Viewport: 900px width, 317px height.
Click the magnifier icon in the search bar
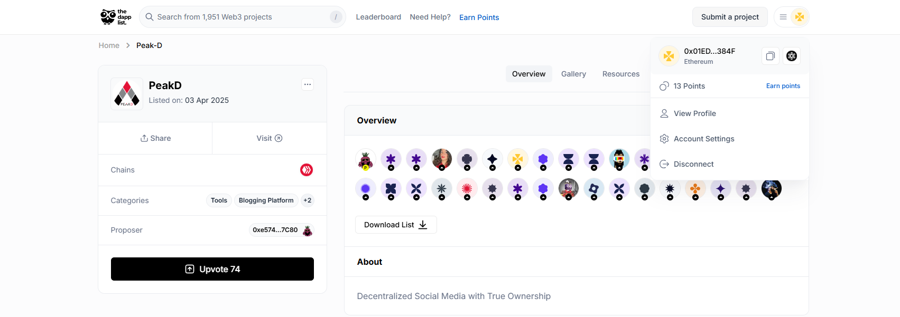(150, 17)
